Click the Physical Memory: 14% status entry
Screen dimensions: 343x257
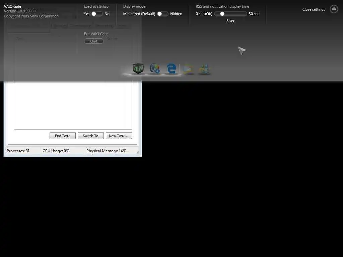pos(106,151)
